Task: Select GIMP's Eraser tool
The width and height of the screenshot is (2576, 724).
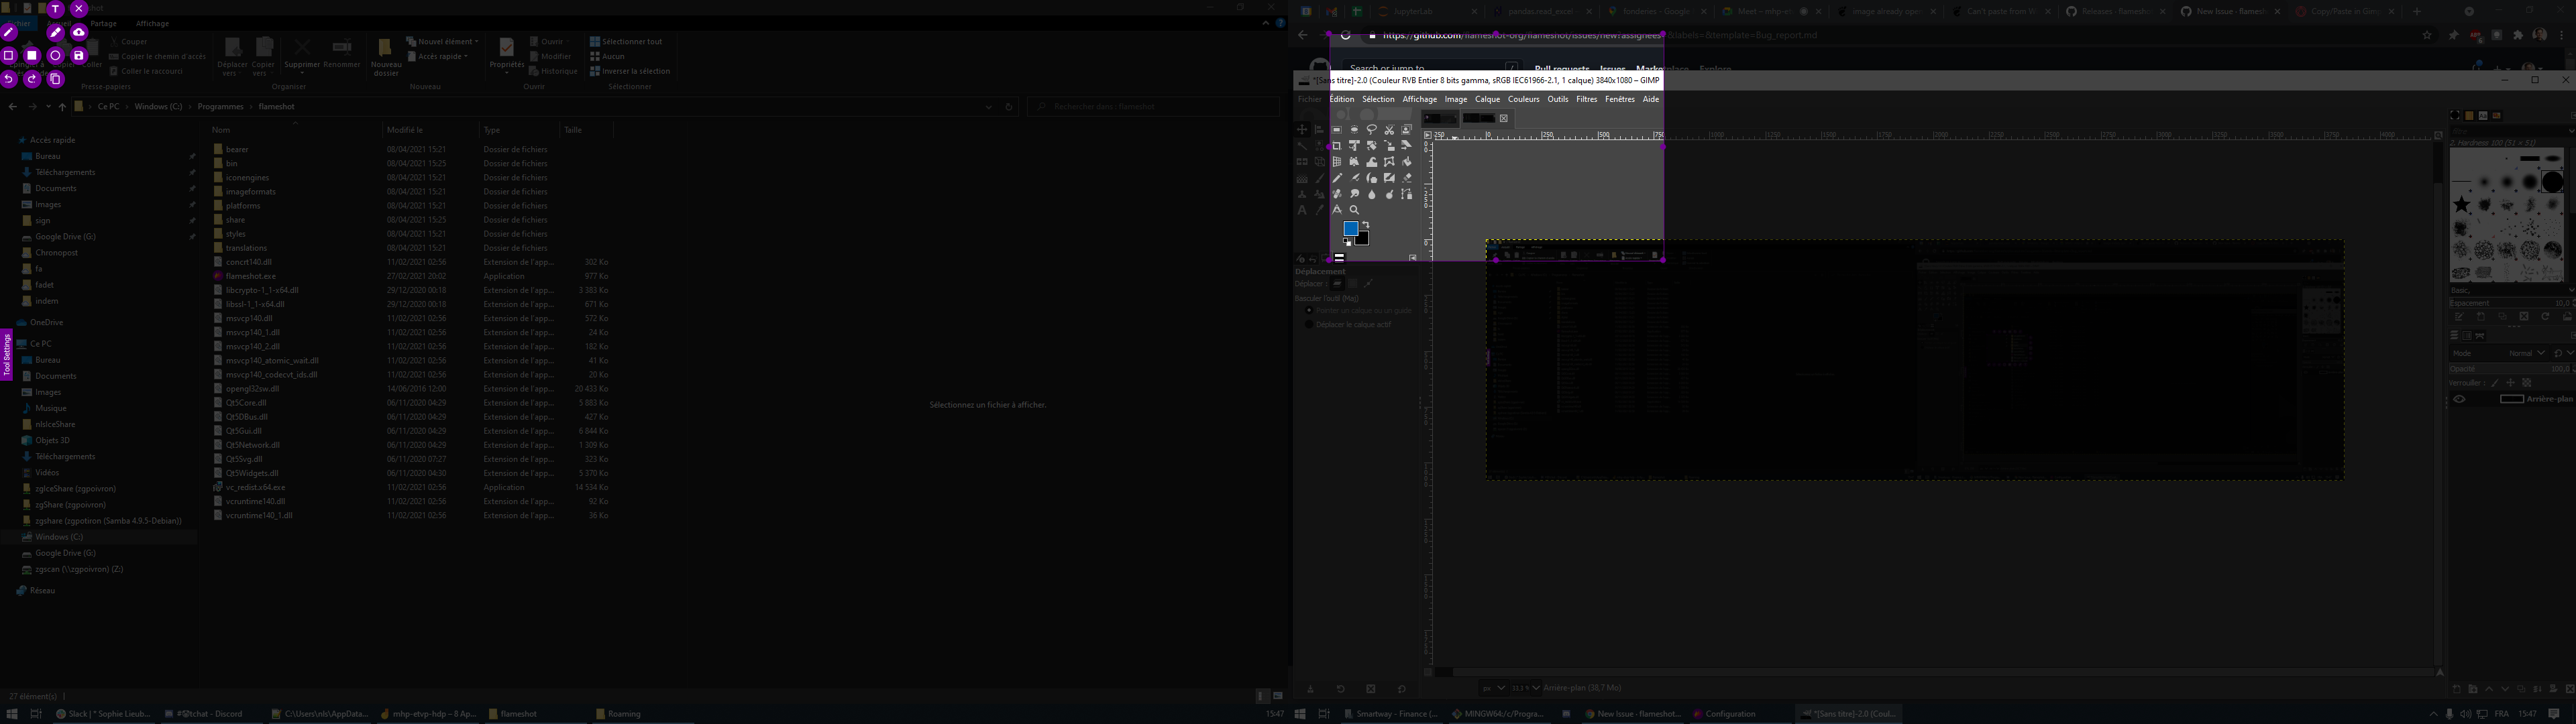Action: click(1407, 178)
